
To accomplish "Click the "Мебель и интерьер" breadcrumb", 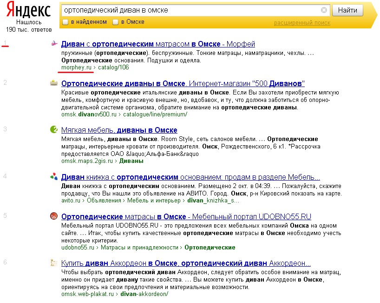I will 154,201.
